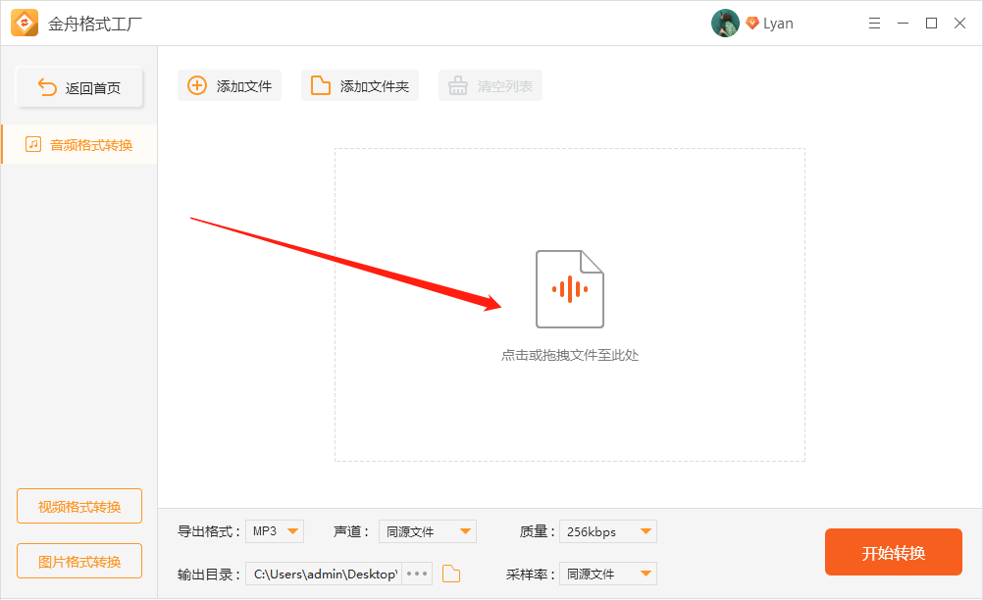The image size is (983, 600).
Task: Click the 清空列表 clear list button
Action: [491, 86]
